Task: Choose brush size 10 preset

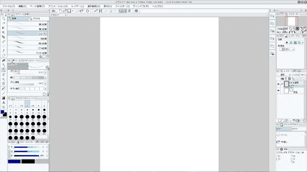Action: 33,111
